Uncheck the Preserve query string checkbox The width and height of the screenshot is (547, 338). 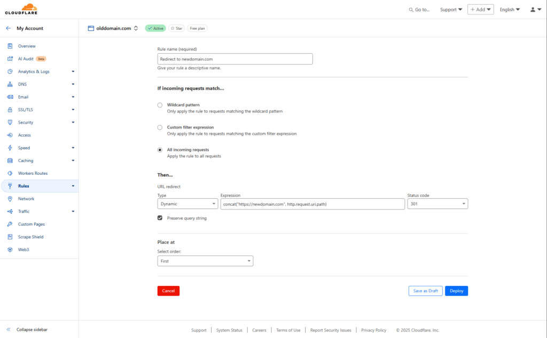click(160, 218)
